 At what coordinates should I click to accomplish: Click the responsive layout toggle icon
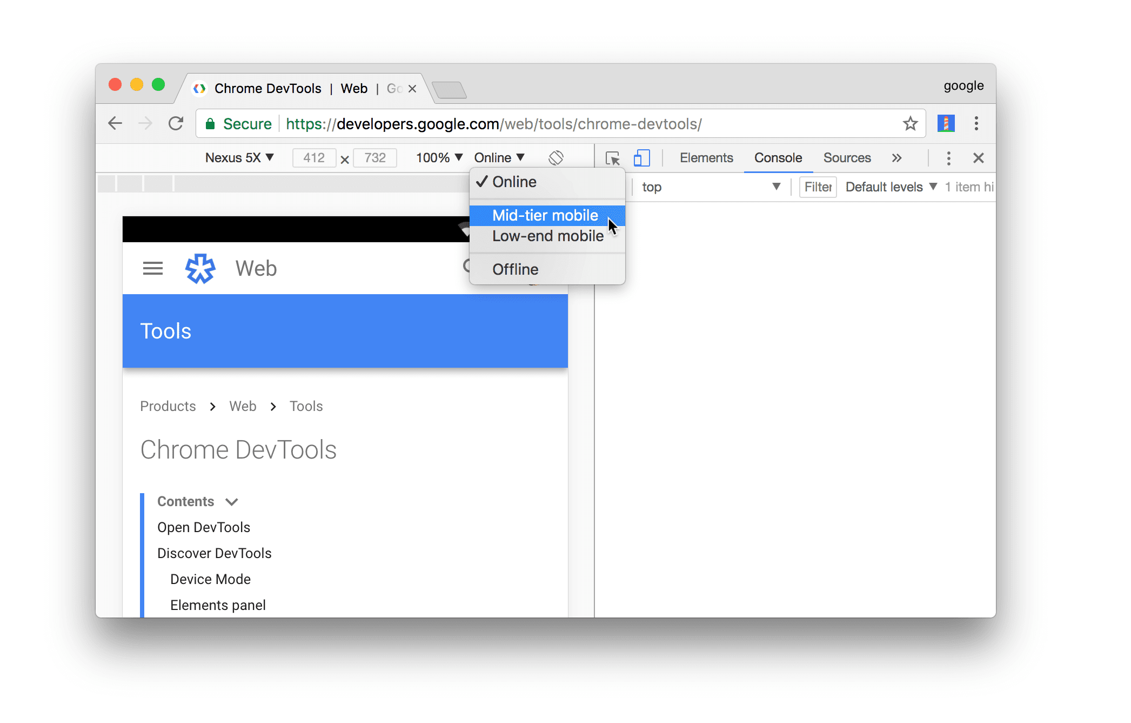point(642,158)
